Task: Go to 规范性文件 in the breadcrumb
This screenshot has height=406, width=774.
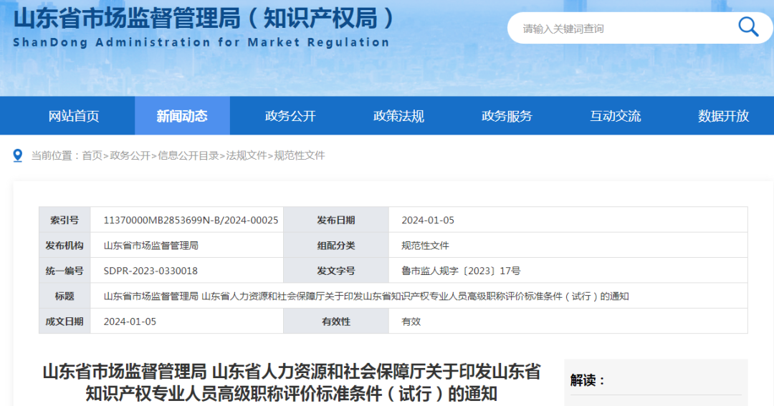Action: 300,155
